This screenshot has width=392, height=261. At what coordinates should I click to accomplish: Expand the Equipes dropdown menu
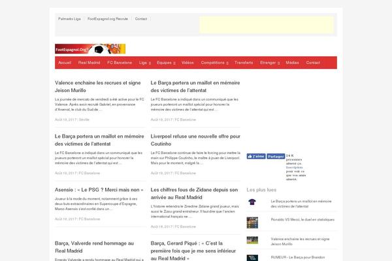point(166,63)
